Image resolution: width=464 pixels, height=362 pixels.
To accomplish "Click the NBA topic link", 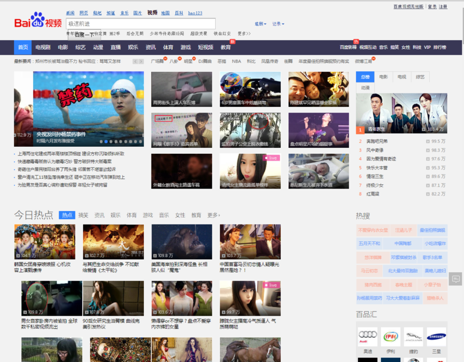I will point(237,61).
